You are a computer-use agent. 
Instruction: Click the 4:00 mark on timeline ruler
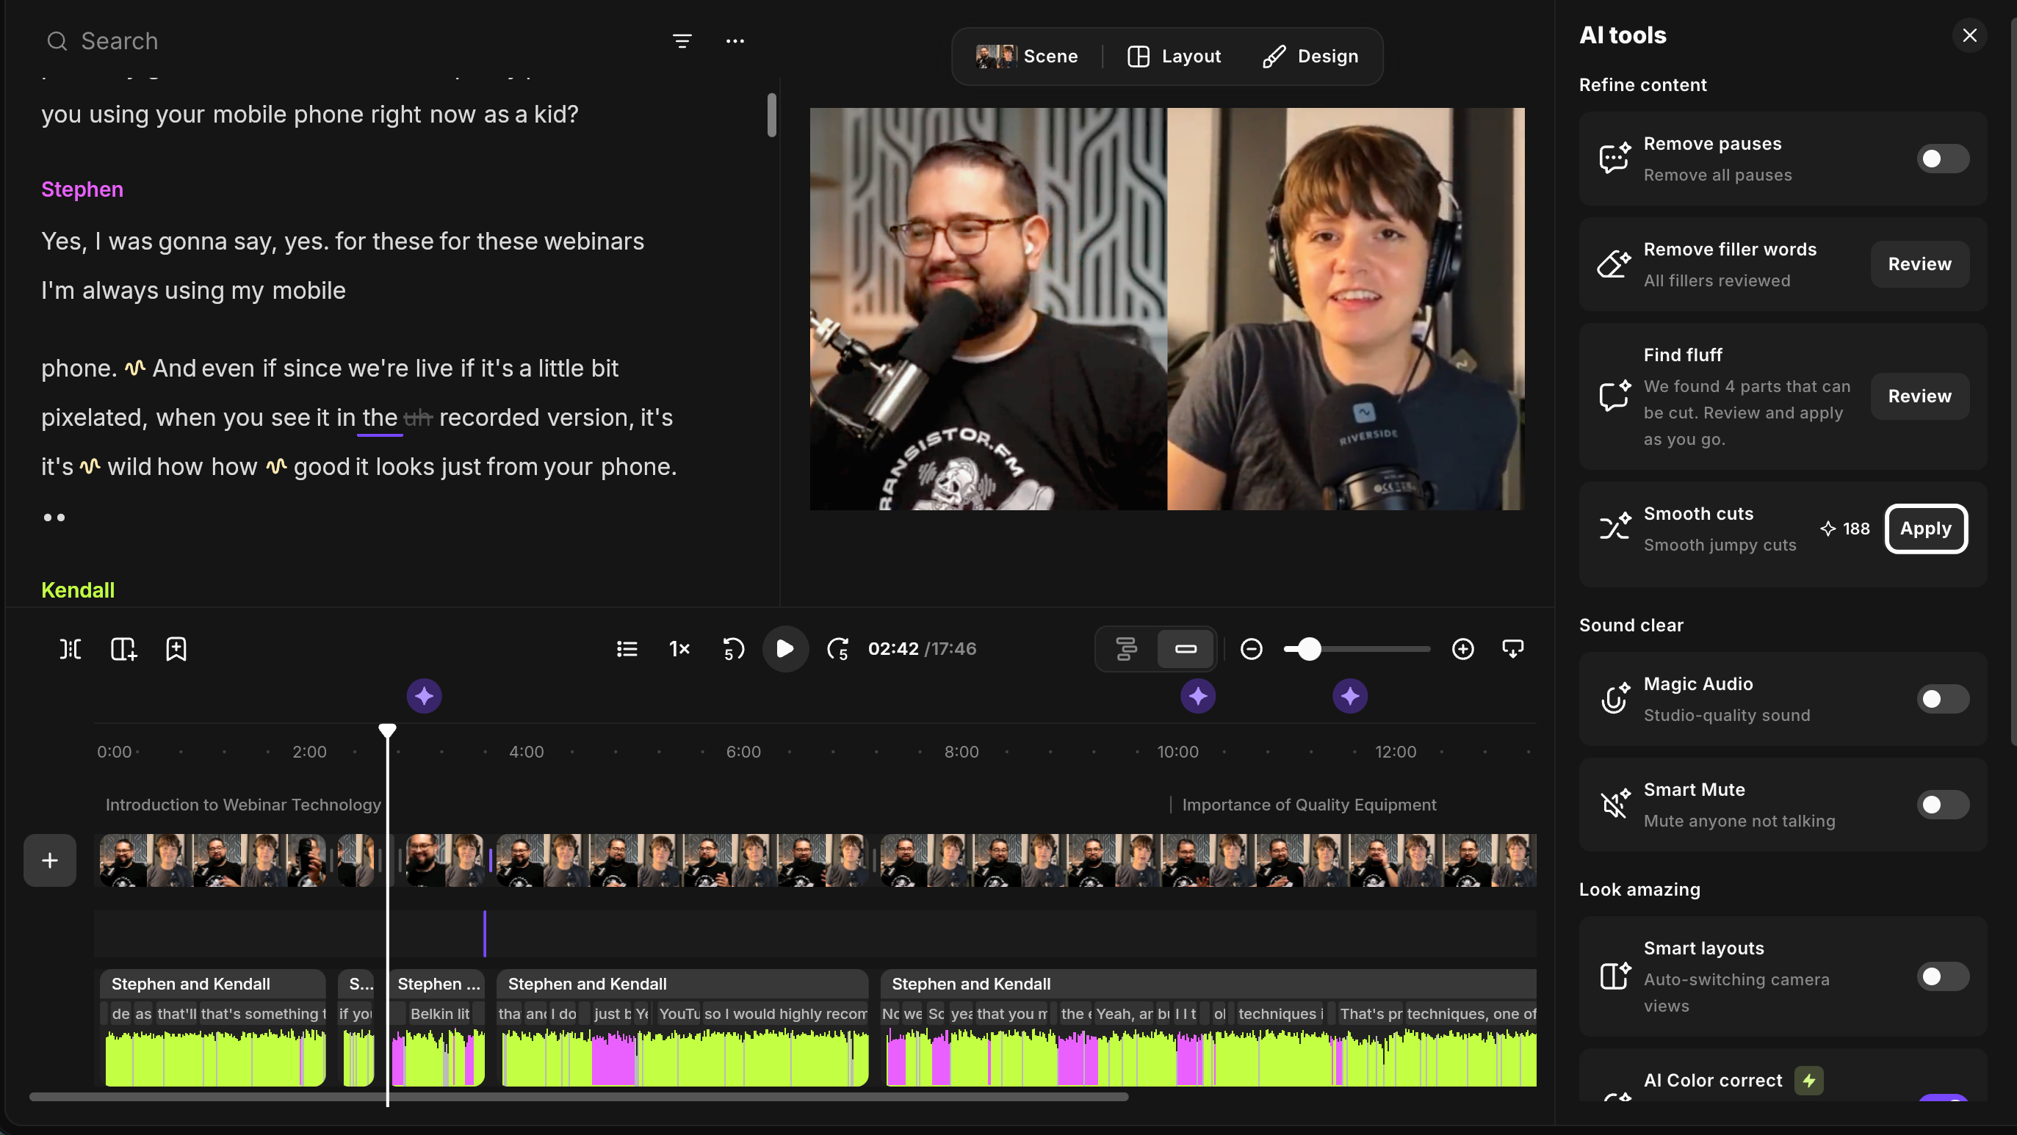pos(526,753)
